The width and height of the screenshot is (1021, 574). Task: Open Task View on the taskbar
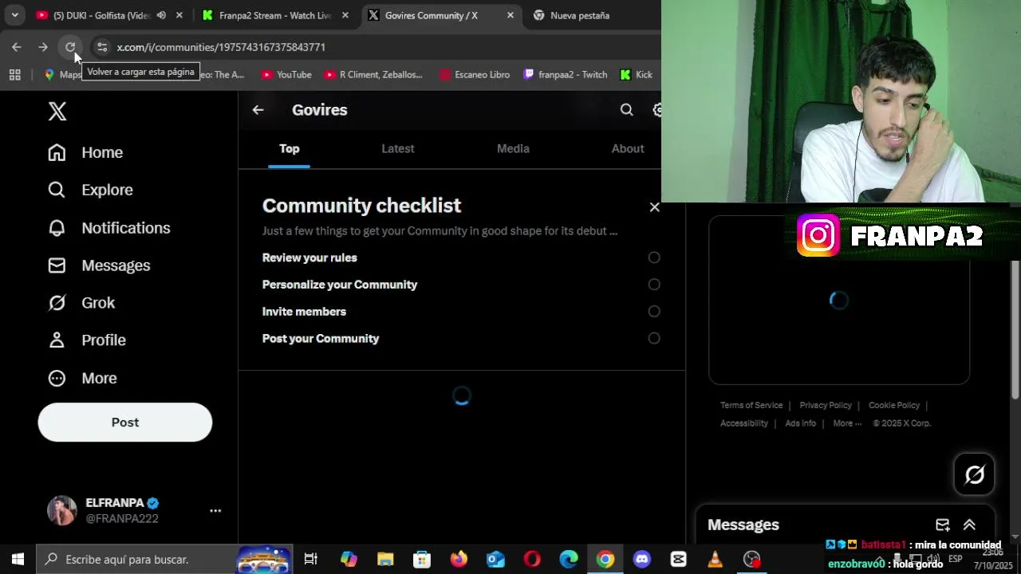click(311, 559)
